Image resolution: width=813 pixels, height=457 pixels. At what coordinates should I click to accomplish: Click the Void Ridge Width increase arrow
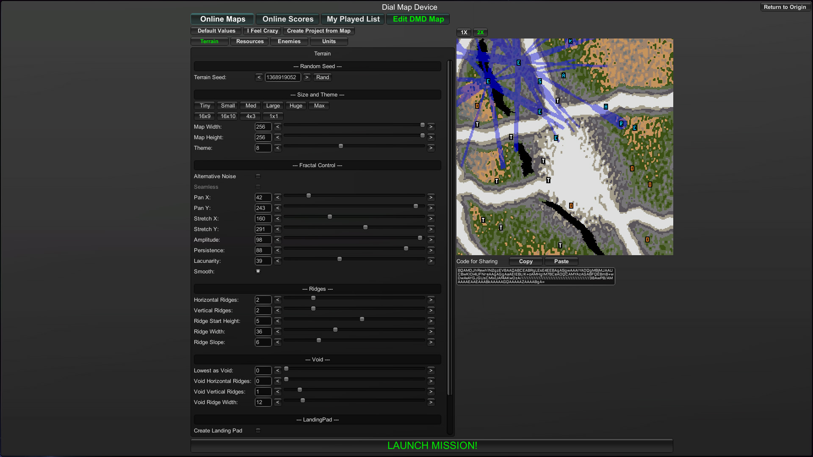pyautogui.click(x=431, y=402)
